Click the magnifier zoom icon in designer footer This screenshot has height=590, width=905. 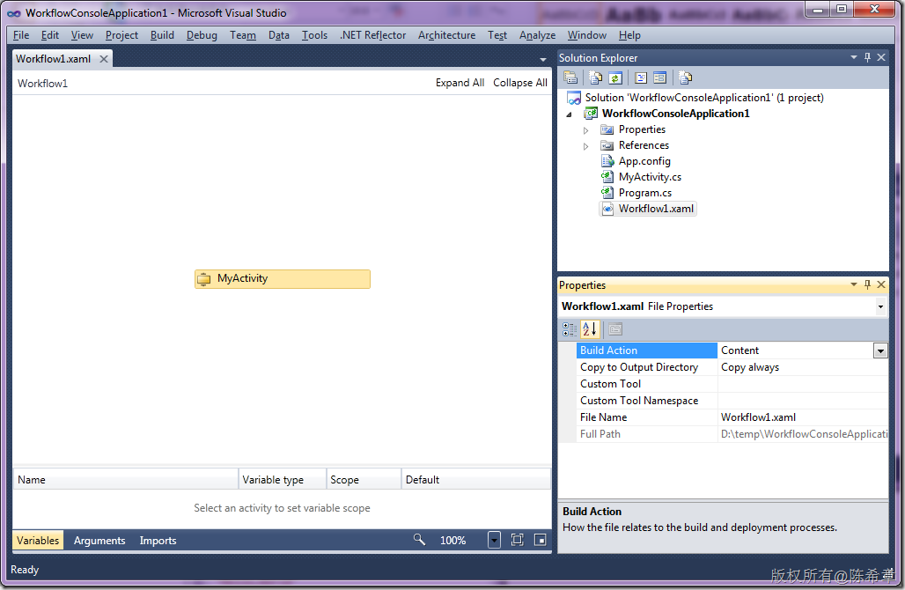pyautogui.click(x=419, y=540)
